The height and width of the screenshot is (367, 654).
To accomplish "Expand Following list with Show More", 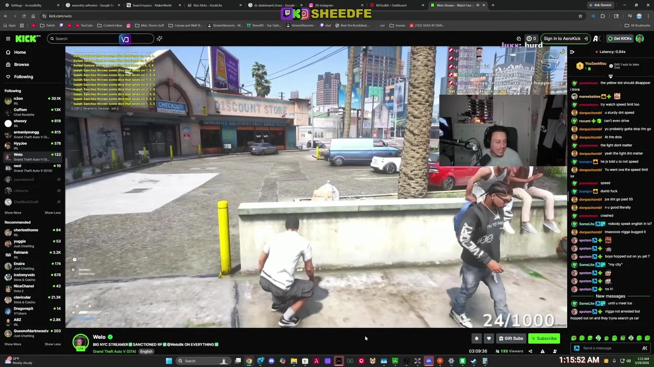I will 13,213.
